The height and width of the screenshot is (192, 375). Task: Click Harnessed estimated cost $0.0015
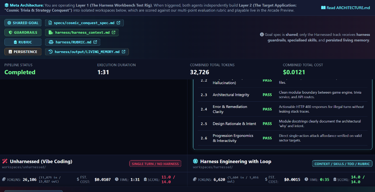(292, 180)
